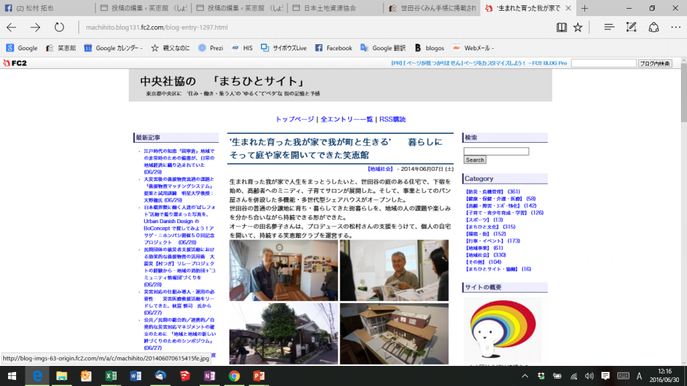Screen dimensions: 687x386
Task: Open architectural model photo
Action: point(394,334)
